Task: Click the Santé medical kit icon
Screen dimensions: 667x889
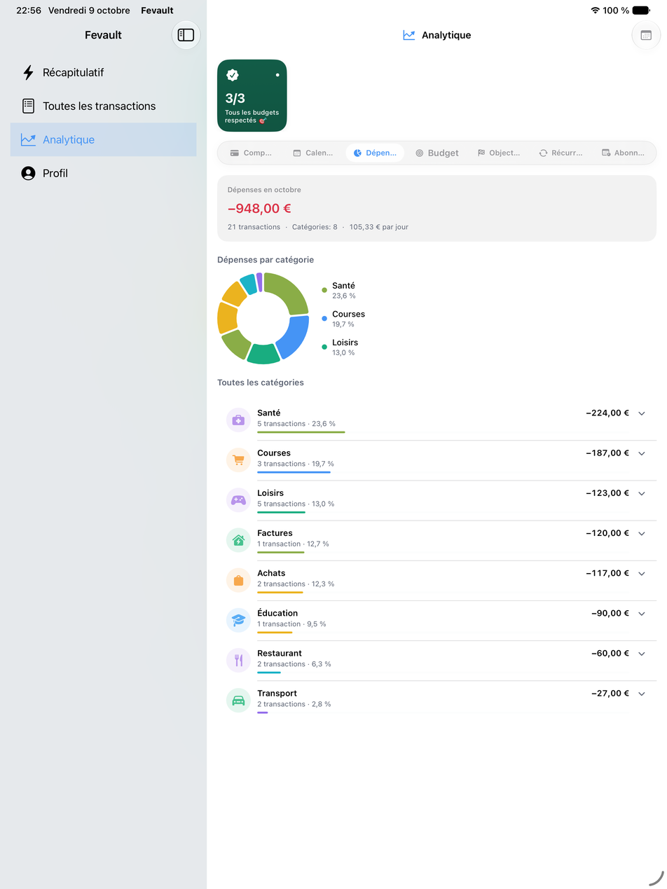Action: click(238, 420)
